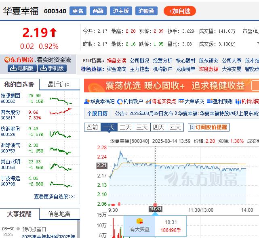Image resolution: width=259 pixels, height=238 pixels.
Task: Click the 震荡优选 advertisement banner
Action: pos(171,86)
